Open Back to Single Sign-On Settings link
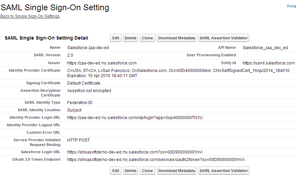 tap(30, 16)
